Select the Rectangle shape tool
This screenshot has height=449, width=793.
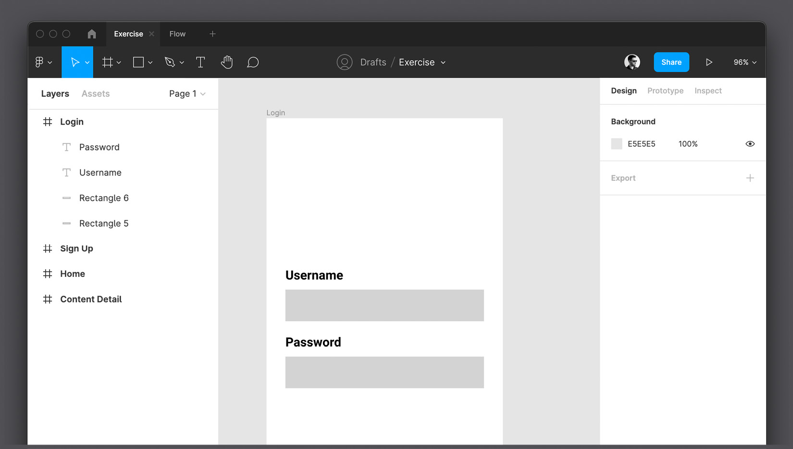coord(139,62)
